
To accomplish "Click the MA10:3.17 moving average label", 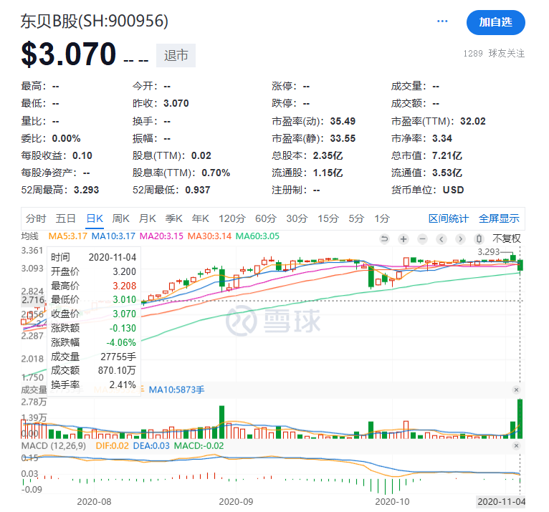I will (113, 236).
